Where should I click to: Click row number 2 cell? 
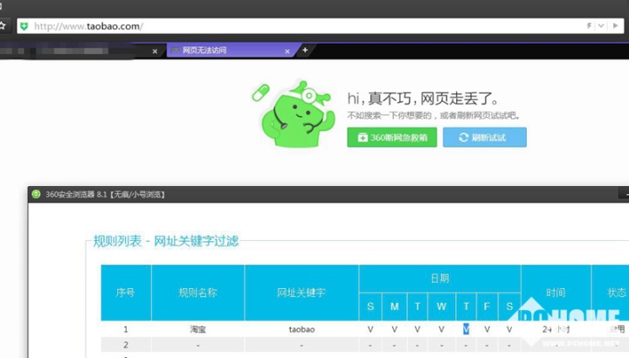point(126,345)
